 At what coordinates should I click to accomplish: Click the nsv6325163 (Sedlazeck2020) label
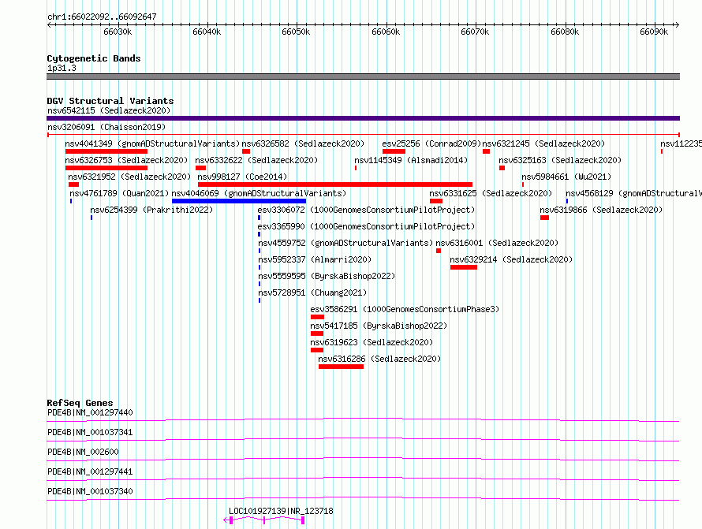pos(560,160)
